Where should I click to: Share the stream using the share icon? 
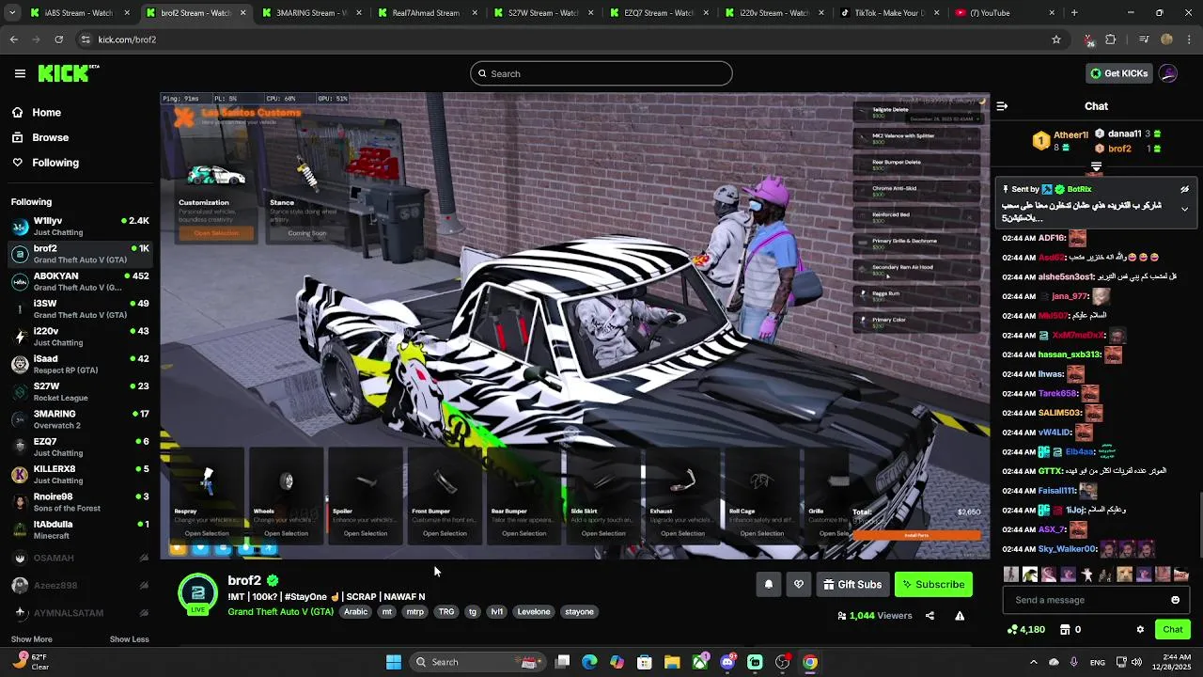pyautogui.click(x=930, y=616)
